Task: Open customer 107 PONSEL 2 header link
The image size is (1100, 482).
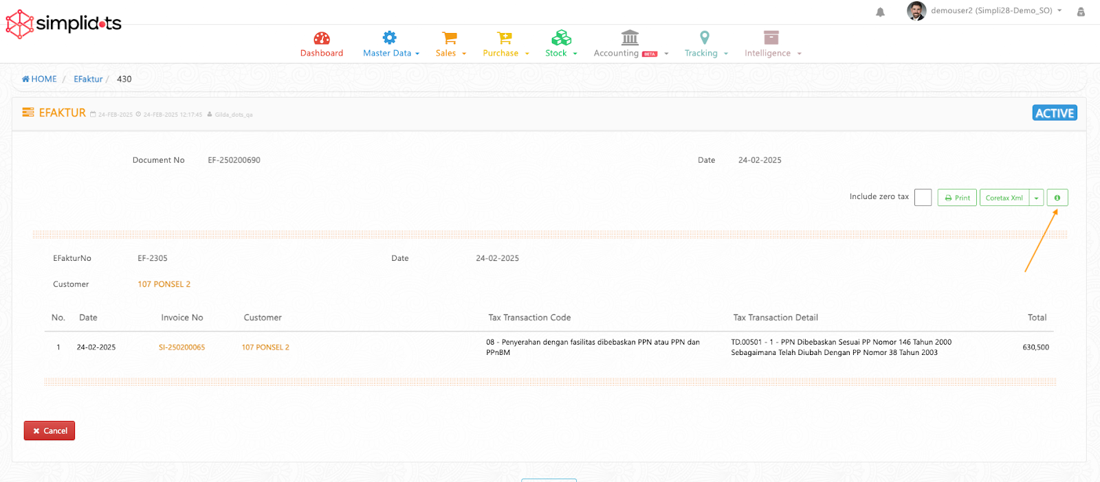Action: pos(164,284)
